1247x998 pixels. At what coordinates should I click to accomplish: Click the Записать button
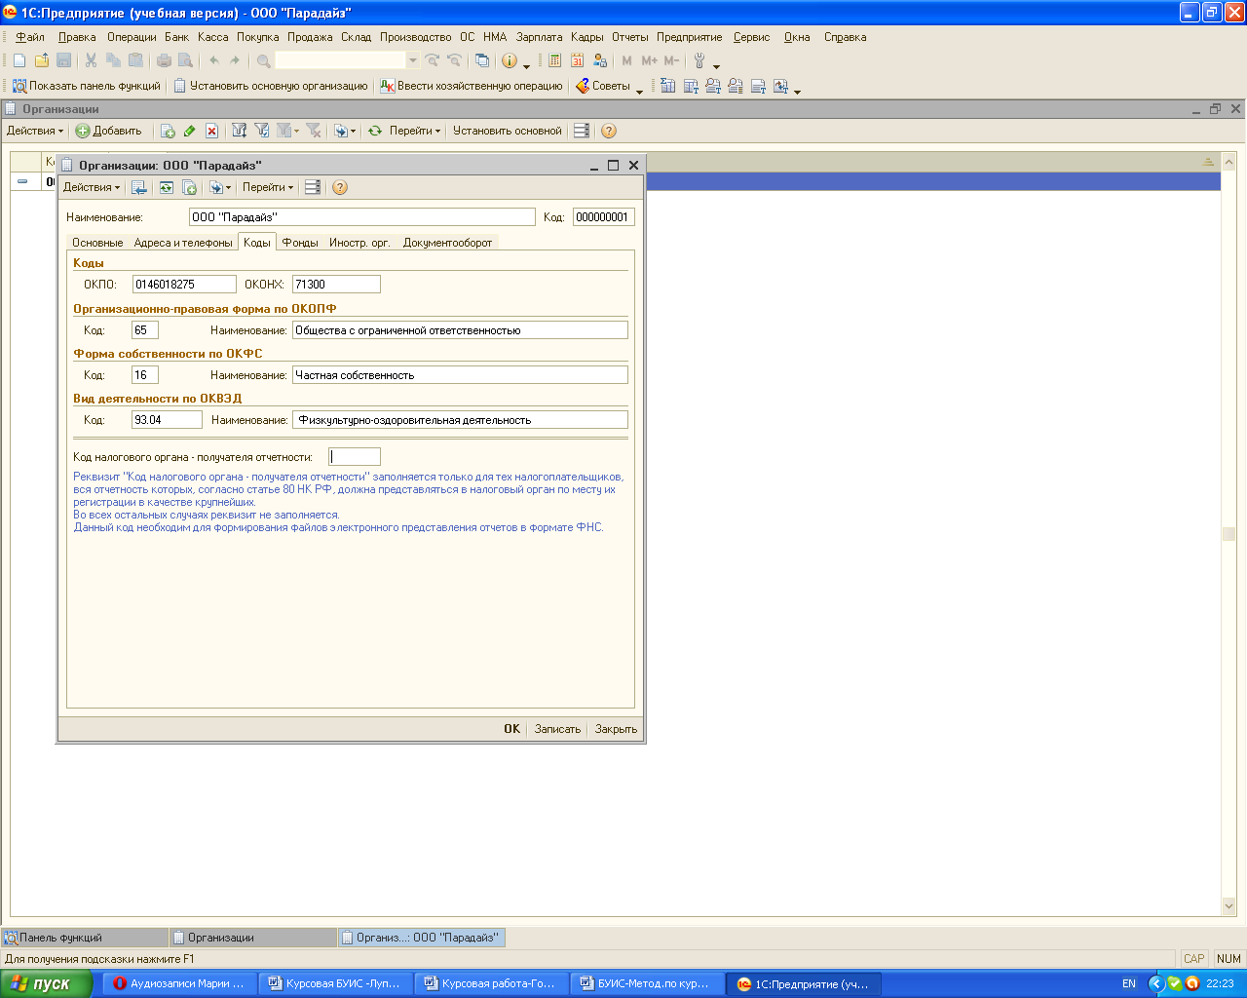point(557,729)
